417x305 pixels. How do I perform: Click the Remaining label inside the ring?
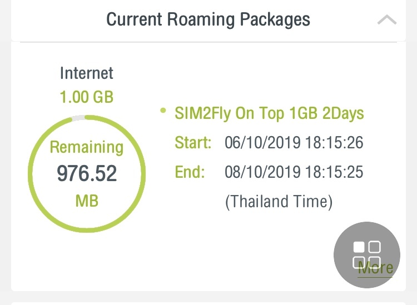pos(87,147)
